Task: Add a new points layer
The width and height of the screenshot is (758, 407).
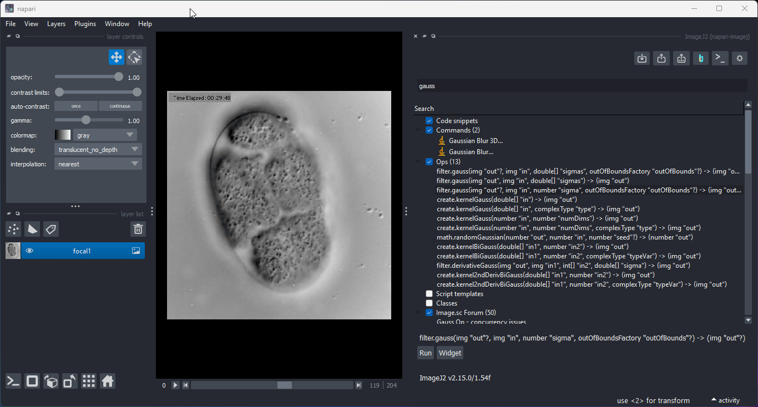Action: coord(13,229)
